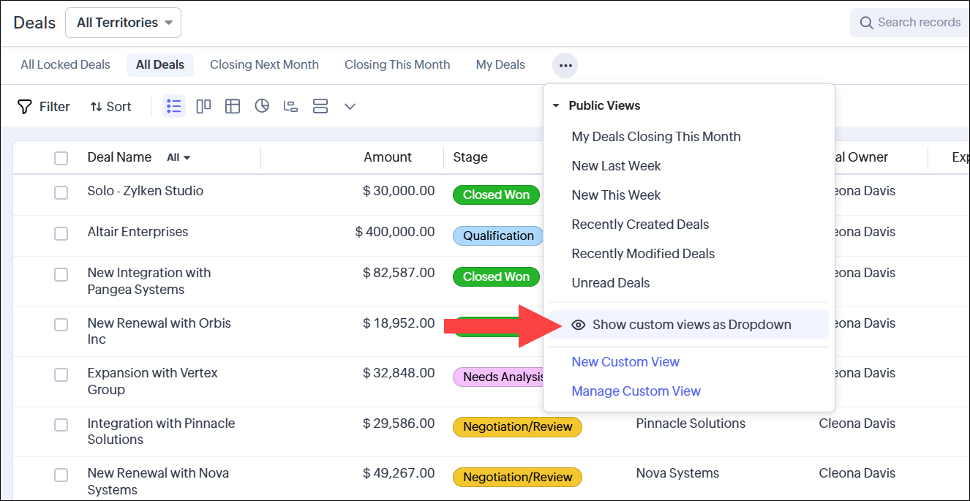
Task: Collapse the Public Views section
Action: (556, 106)
